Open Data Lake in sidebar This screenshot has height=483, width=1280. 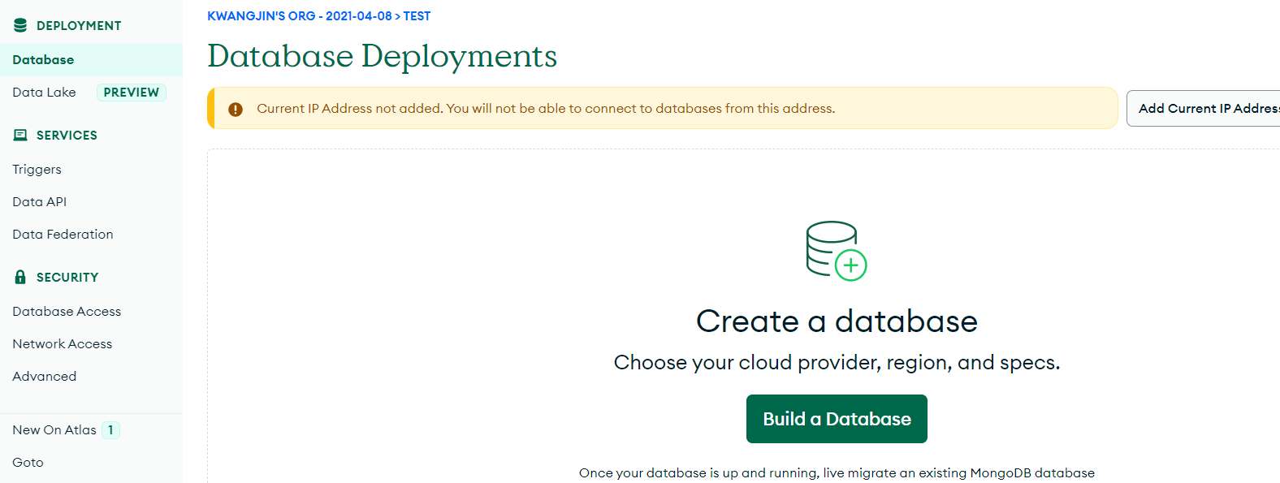coord(44,93)
